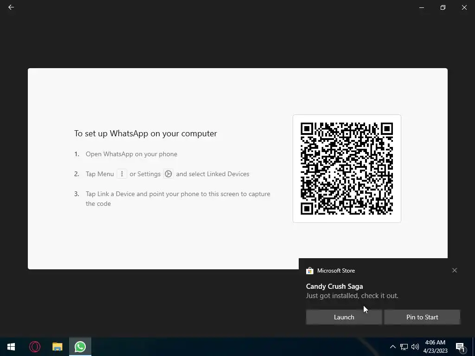Click the 'Open WhatsApp on your phone' step
This screenshot has height=356, width=475.
pos(131,154)
